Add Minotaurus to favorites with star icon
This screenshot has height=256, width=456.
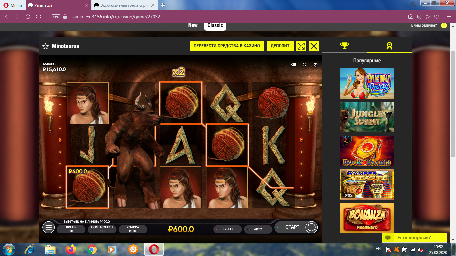click(46, 46)
